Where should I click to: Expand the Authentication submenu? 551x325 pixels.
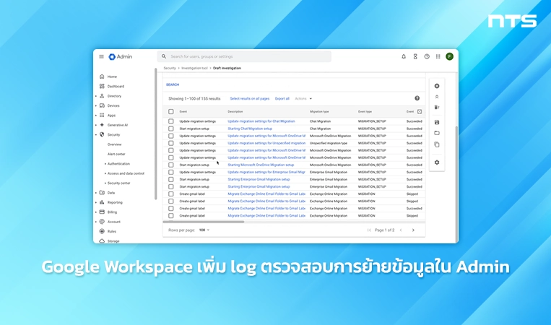[105, 164]
